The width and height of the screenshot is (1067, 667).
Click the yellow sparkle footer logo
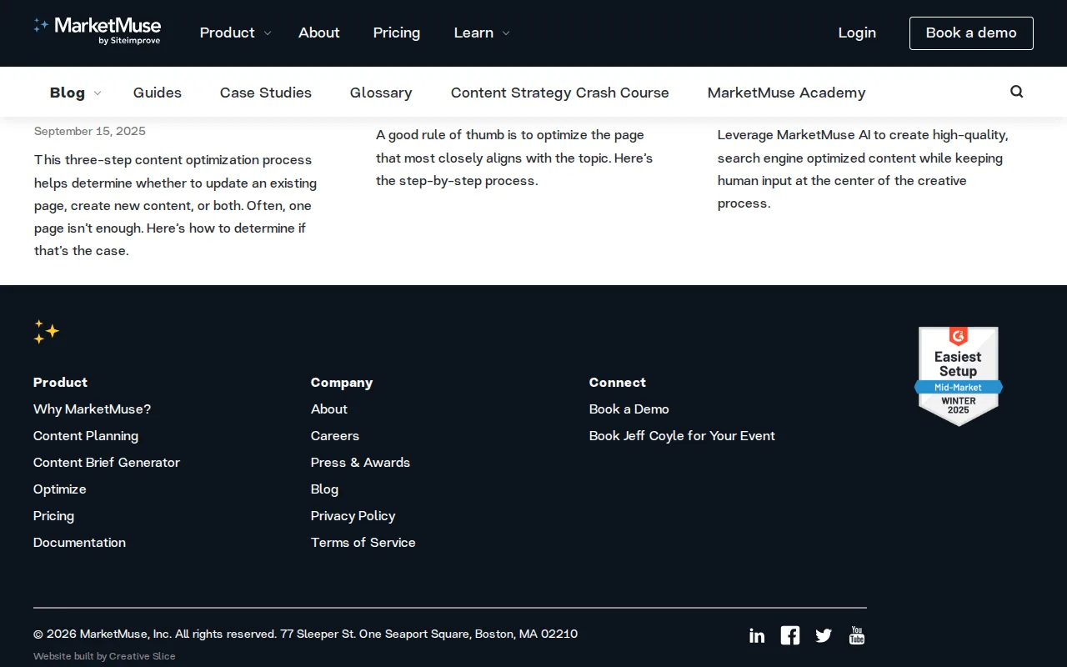[x=47, y=332]
